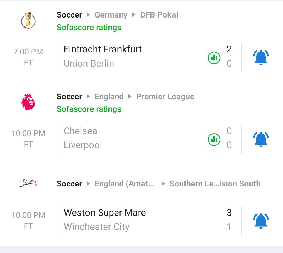Select the Chelsea team name
The height and width of the screenshot is (253, 283).
tap(80, 131)
